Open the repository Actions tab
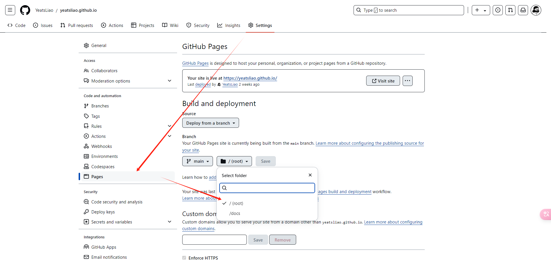 coord(112,25)
